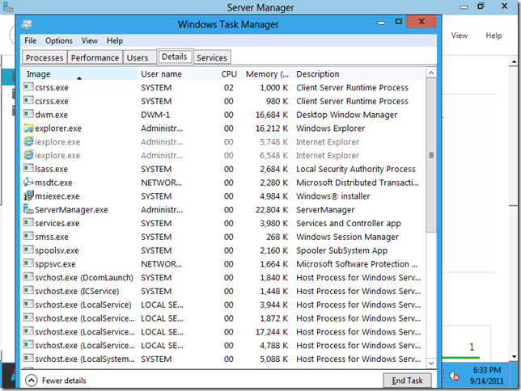This screenshot has height=391, width=521.
Task: Click Server Manager scrollbar down arrow
Action: 514,357
